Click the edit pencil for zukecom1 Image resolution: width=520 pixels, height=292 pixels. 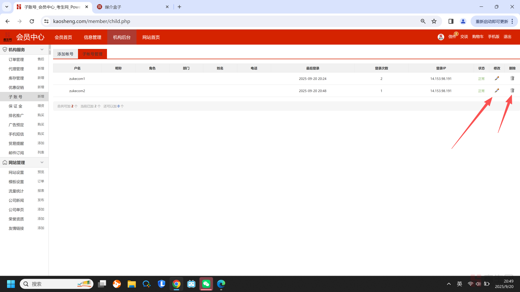497,78
